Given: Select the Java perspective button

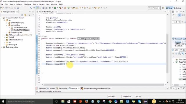Looking at the screenshot, I should coord(169,8).
